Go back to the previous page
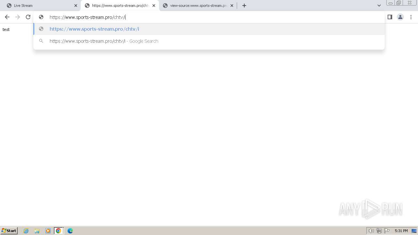Screen dimensions: 418x235 [x=7, y=17]
